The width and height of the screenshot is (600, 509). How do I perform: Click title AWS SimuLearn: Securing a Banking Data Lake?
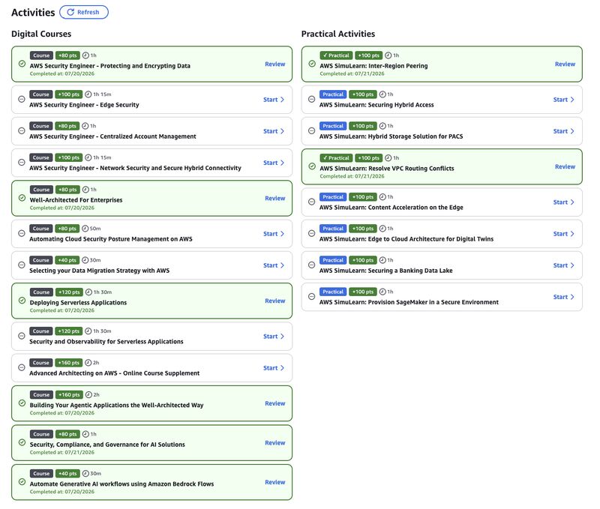[385, 271]
